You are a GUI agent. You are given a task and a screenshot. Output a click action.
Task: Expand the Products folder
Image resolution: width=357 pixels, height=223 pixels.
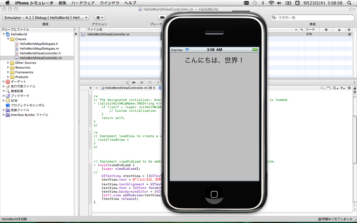tap(8, 77)
